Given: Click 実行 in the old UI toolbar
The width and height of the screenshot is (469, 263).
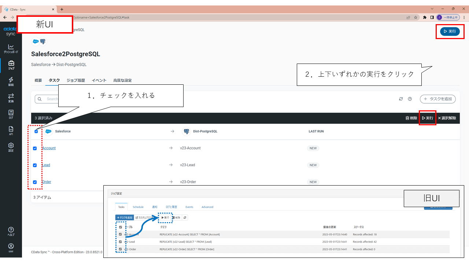Looking at the screenshot, I should click(165, 218).
